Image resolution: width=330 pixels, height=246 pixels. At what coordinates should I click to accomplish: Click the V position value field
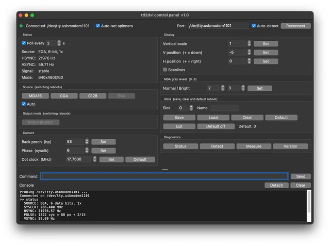click(x=238, y=53)
